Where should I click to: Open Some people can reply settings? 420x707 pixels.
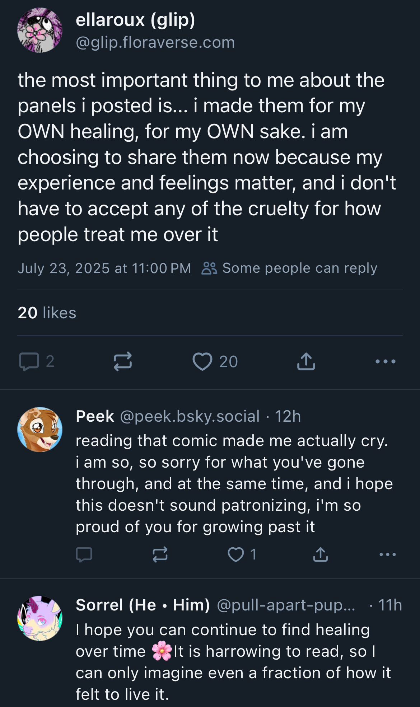click(x=289, y=268)
